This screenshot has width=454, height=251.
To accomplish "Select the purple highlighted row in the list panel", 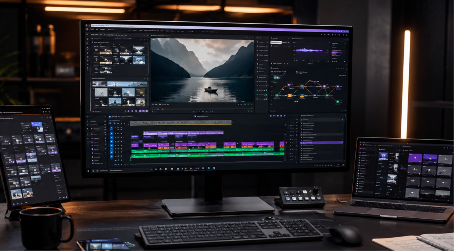I will coord(321,143).
